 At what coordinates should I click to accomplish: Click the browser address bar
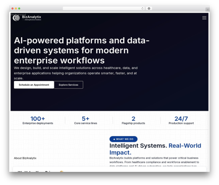[103, 9]
